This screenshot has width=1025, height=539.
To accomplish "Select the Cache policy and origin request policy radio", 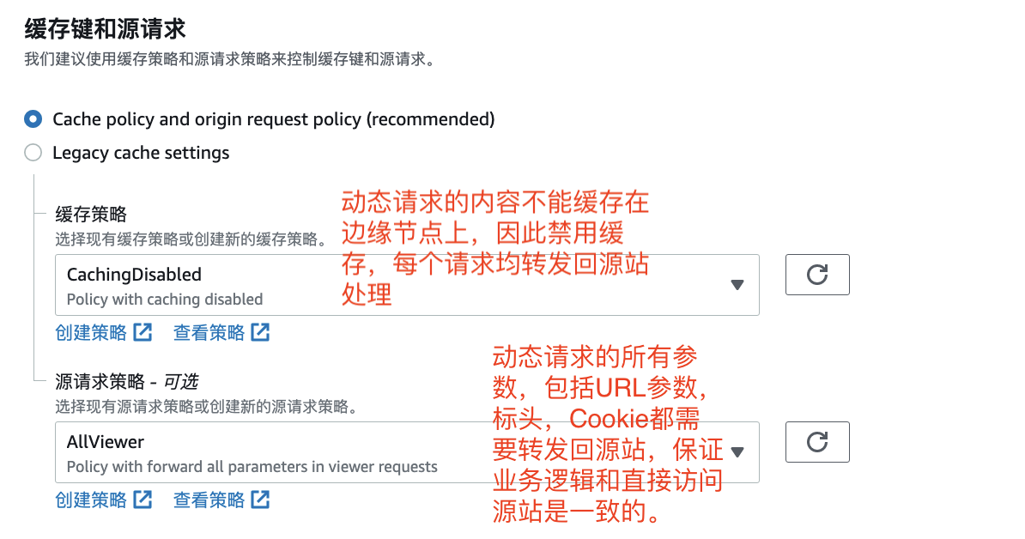I will pyautogui.click(x=33, y=119).
